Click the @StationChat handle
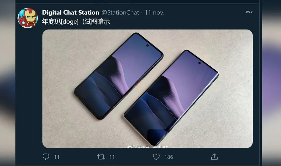This screenshot has height=166, width=281. click(121, 12)
